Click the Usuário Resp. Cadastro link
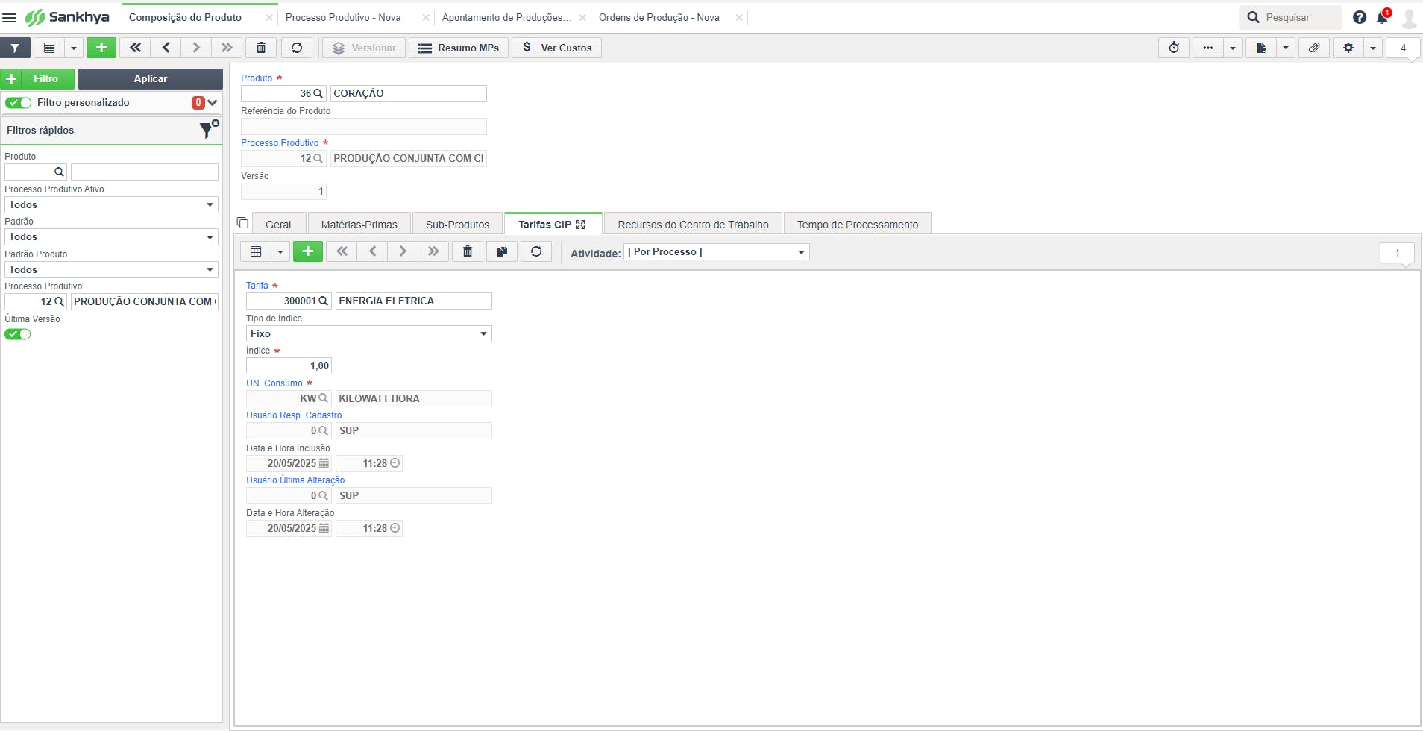The width and height of the screenshot is (1423, 731). tap(294, 415)
